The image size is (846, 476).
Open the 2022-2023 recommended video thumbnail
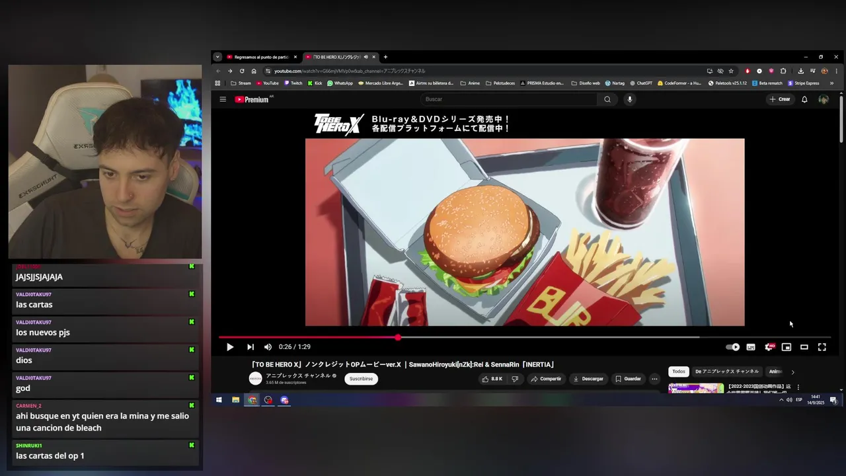click(x=696, y=388)
